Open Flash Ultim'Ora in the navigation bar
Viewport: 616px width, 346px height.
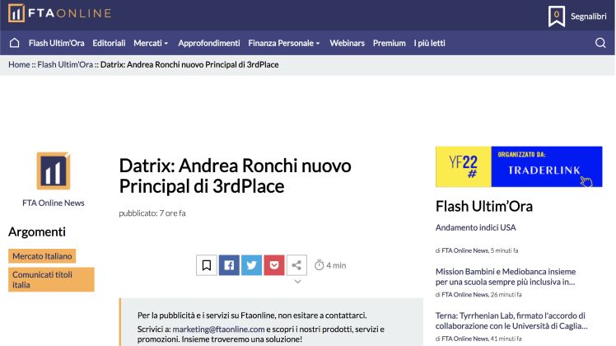click(57, 43)
